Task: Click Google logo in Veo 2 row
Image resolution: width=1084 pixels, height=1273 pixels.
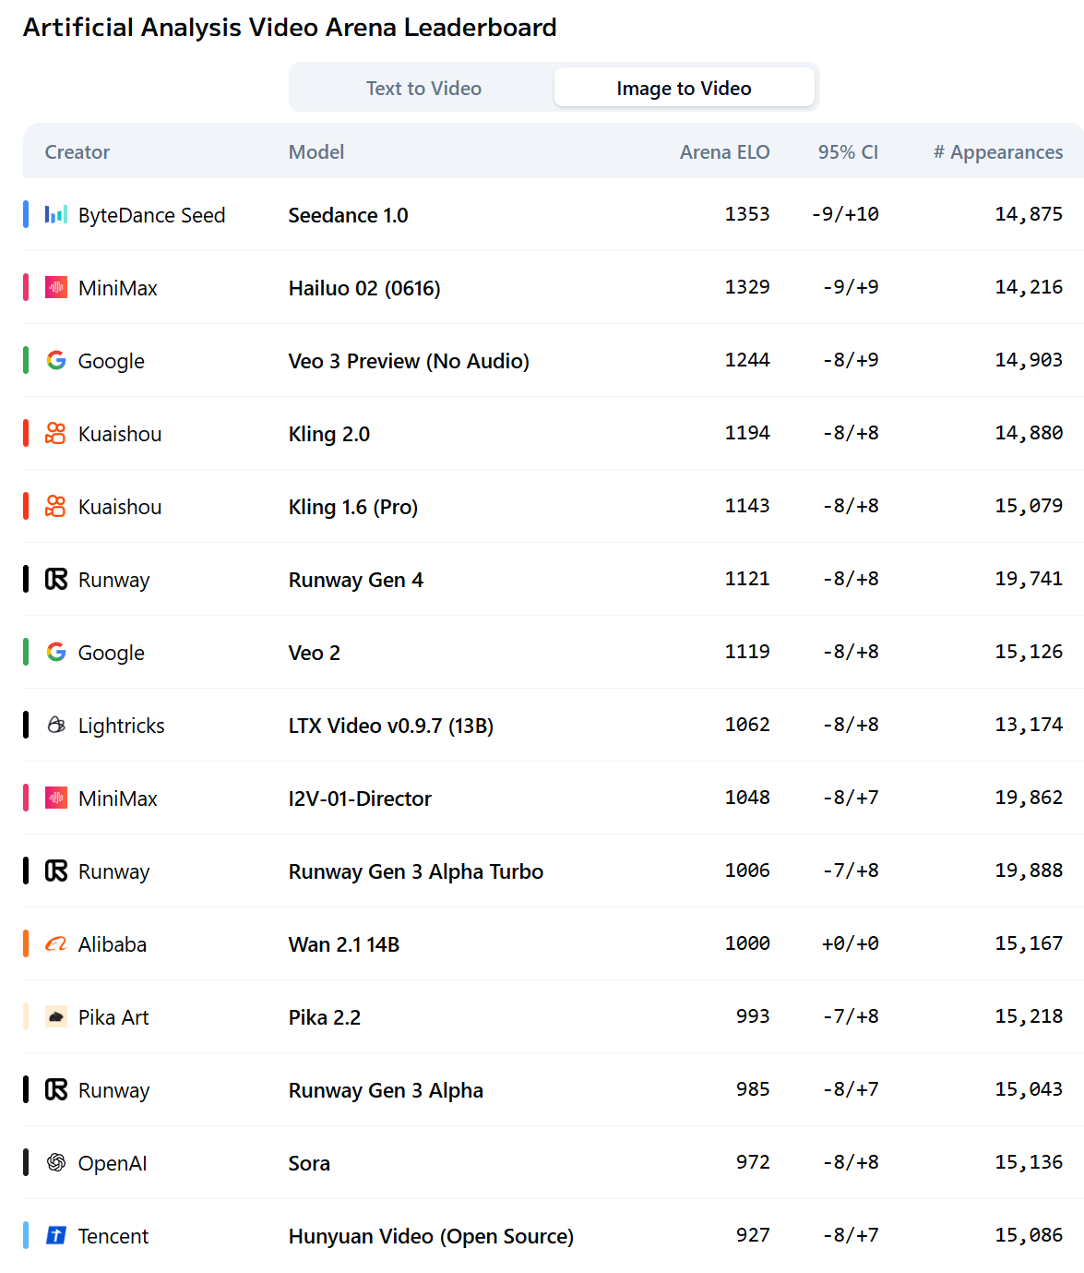Action: 56,653
